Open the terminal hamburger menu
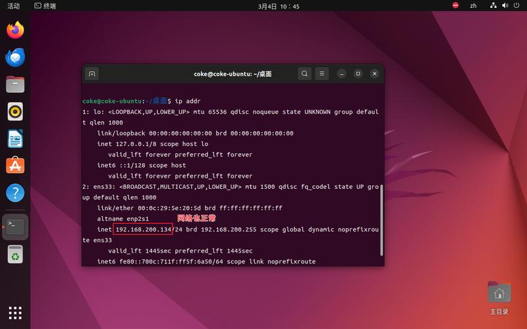The width and height of the screenshot is (527, 329). 322,74
